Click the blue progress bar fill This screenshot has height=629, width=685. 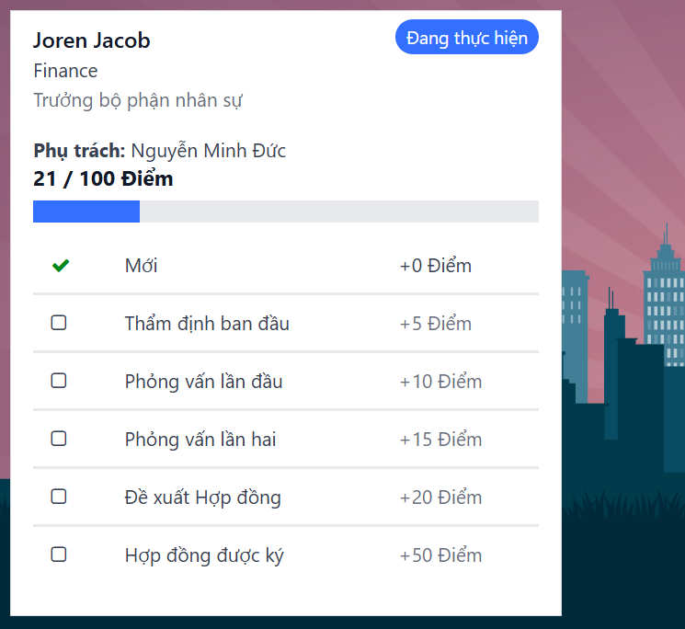[x=86, y=212]
